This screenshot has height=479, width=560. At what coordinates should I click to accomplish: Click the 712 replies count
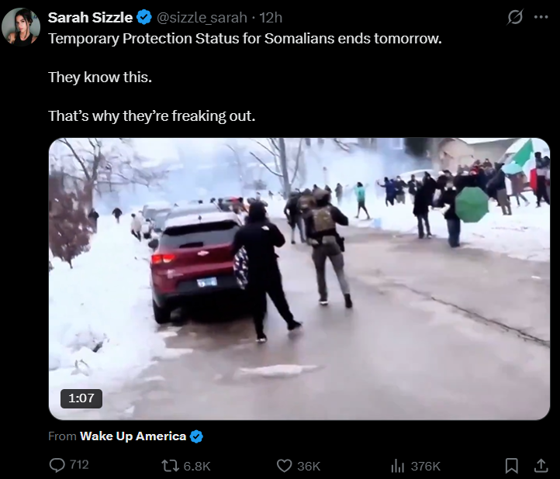click(79, 465)
